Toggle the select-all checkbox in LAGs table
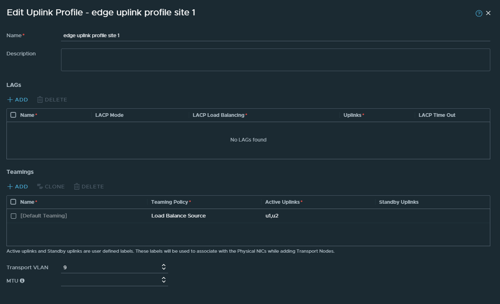The height and width of the screenshot is (304, 500). click(x=13, y=115)
